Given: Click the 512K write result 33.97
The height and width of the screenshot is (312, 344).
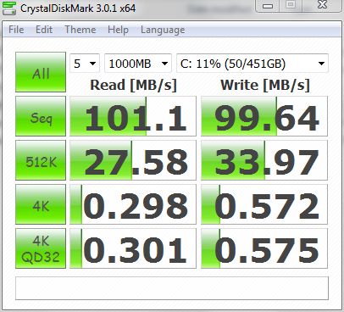Looking at the screenshot, I should 264,160.
